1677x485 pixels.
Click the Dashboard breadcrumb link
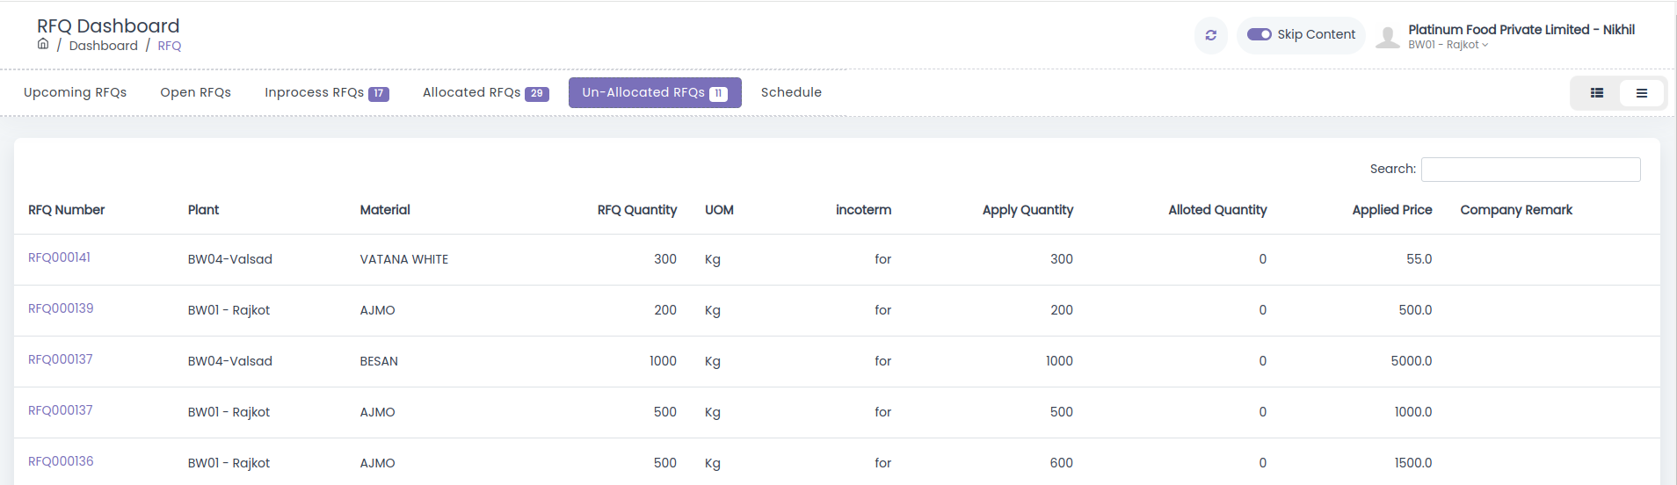coord(103,46)
